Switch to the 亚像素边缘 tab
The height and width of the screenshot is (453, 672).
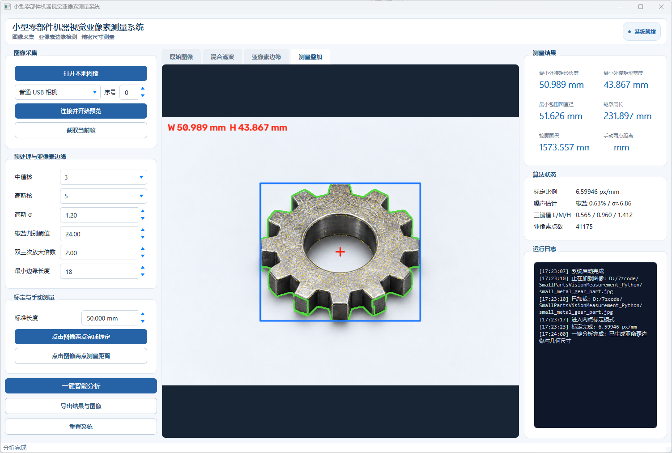(x=266, y=57)
